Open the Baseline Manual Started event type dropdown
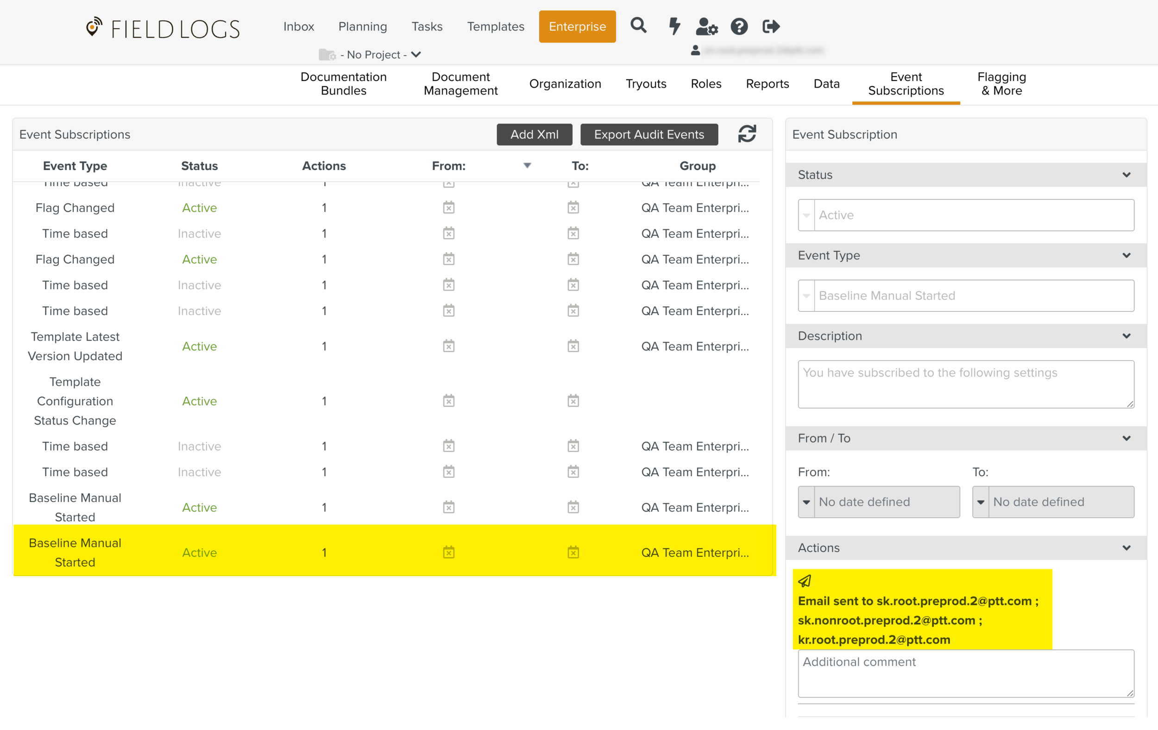 (966, 295)
